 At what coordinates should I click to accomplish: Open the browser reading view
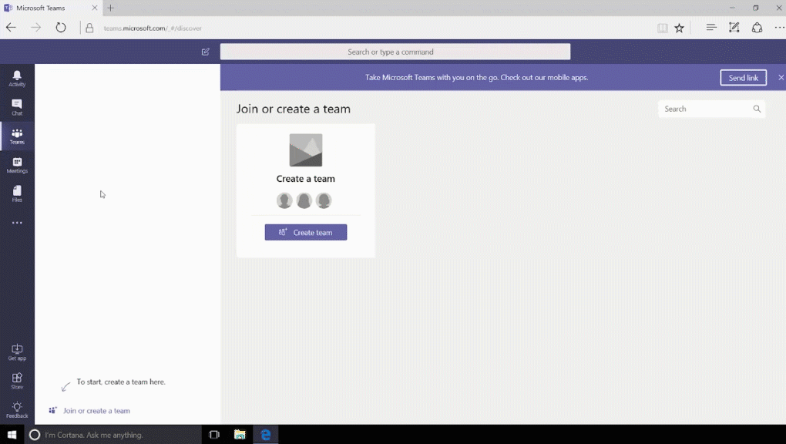pyautogui.click(x=663, y=28)
